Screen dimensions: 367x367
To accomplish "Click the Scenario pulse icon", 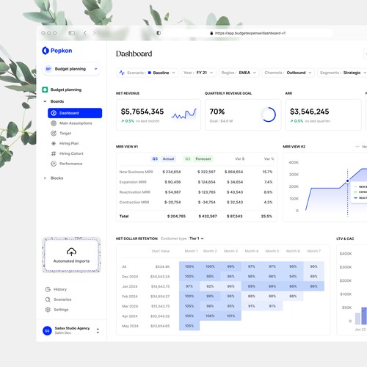I will pos(122,73).
